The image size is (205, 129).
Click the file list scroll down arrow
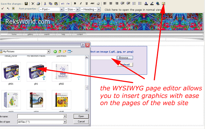pyautogui.click(x=87, y=110)
